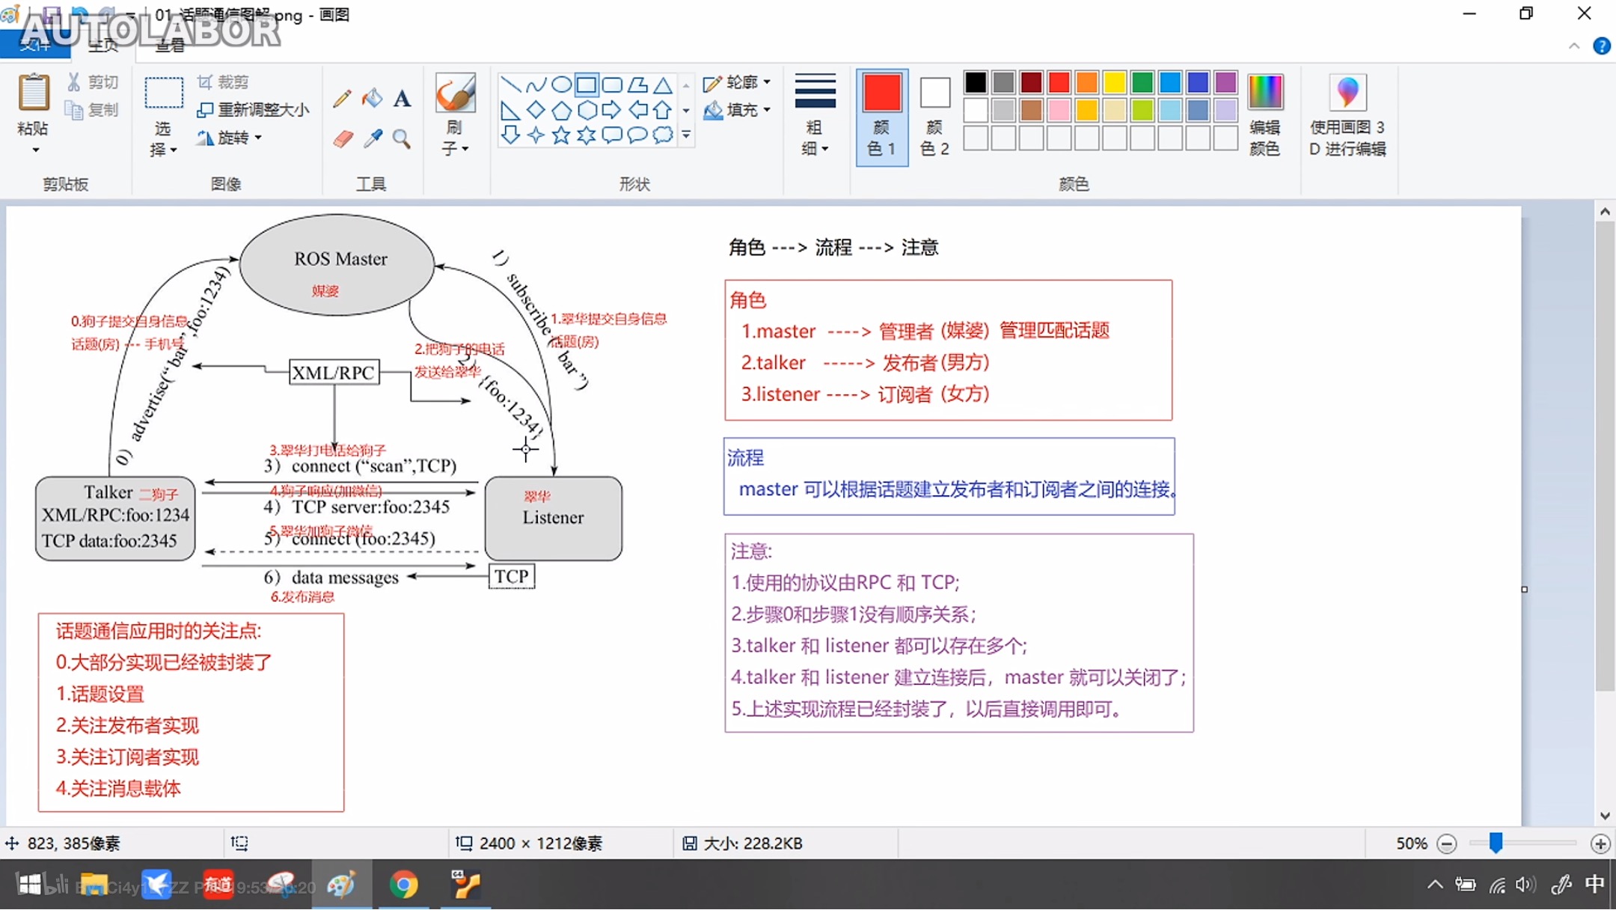Select the Color picker tool
Image resolution: width=1616 pixels, height=910 pixels.
(x=373, y=139)
